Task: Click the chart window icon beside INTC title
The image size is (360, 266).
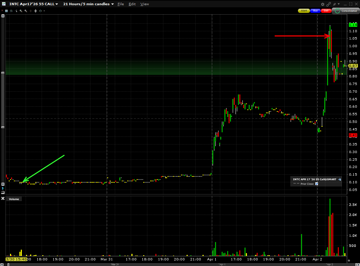Action: pyautogui.click(x=4, y=4)
